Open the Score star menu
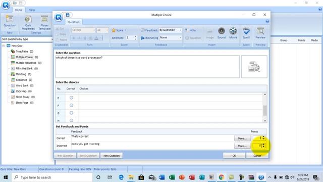The width and height of the screenshot is (323, 182). click(x=119, y=30)
